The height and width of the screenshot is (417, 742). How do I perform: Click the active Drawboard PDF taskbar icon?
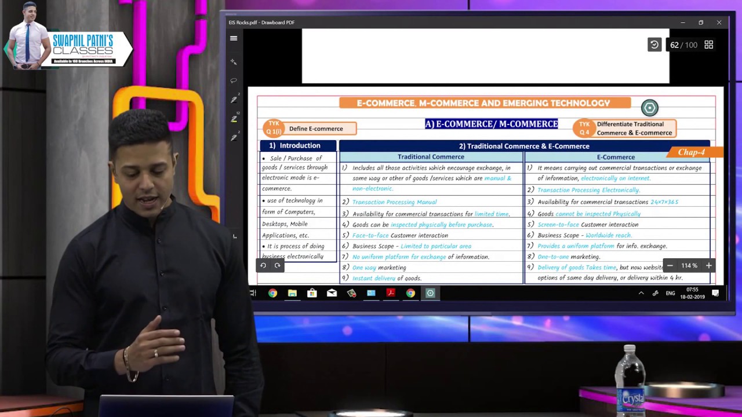point(430,293)
